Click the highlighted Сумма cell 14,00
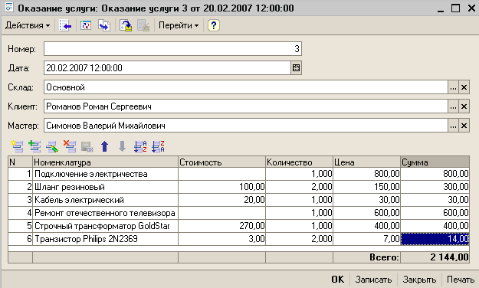Image resolution: width=479 pixels, height=288 pixels. pos(435,239)
